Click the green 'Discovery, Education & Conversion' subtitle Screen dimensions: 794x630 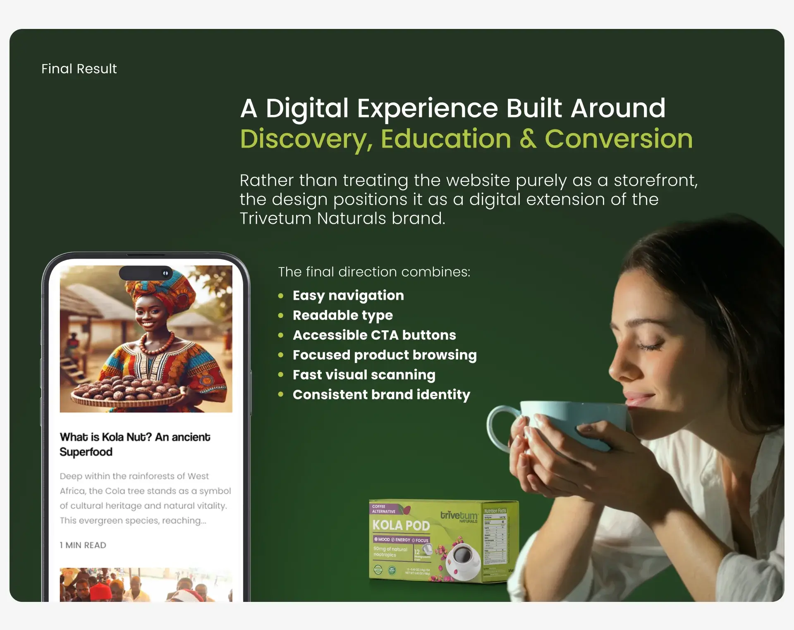(x=466, y=139)
